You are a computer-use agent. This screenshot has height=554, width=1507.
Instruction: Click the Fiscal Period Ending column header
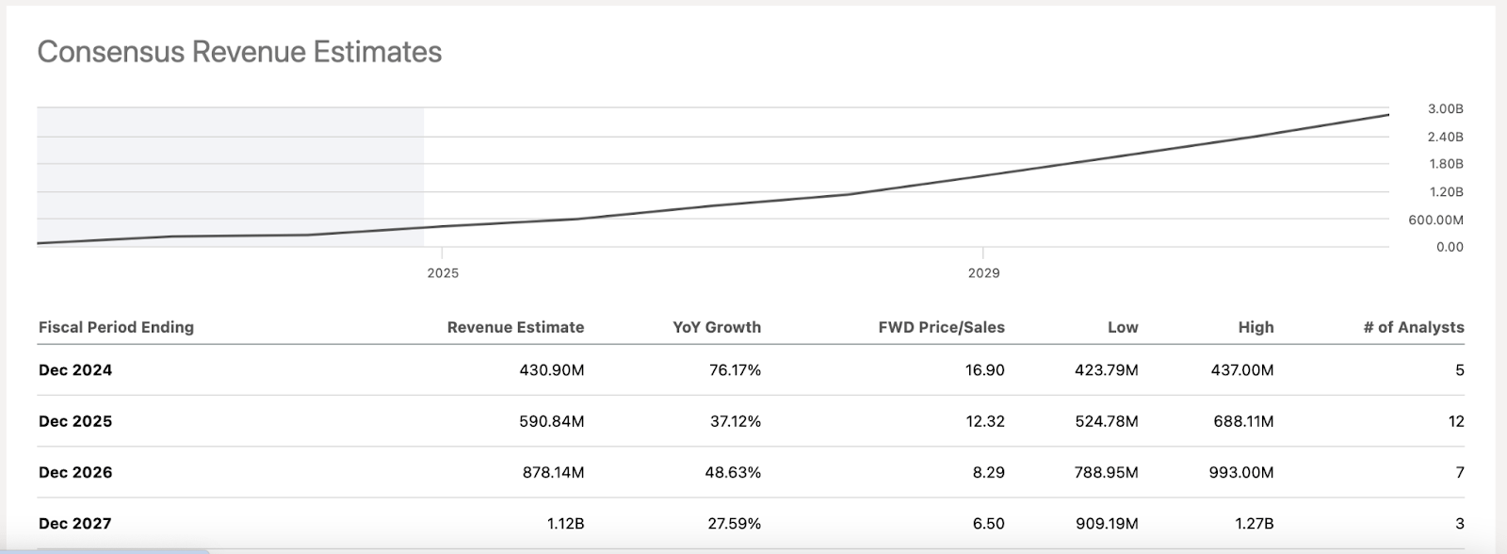[116, 327]
